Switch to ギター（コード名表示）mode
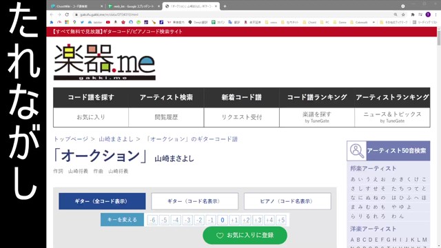 (x=194, y=201)
